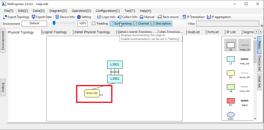
Task: Click the Login Info toolbar icon
Action: [x=99, y=17]
